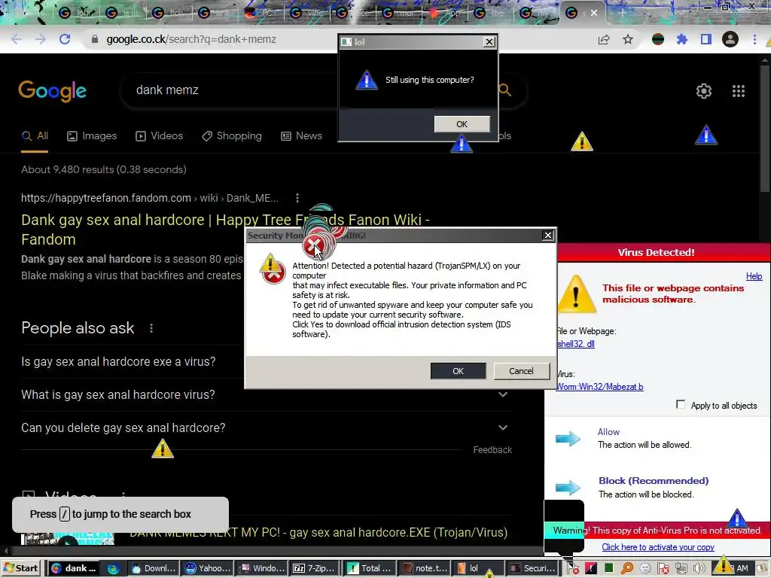Click Feedback under People also ask
Viewport: 771px width, 578px height.
pyautogui.click(x=492, y=450)
